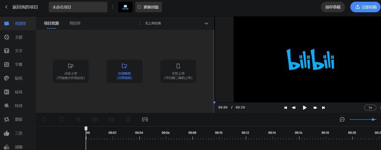The height and width of the screenshot is (150, 381).
Task: Click the 保存草稿 button
Action: coord(333,7)
